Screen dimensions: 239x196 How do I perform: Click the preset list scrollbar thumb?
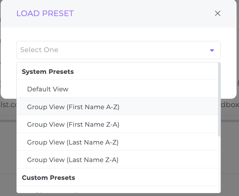219,99
